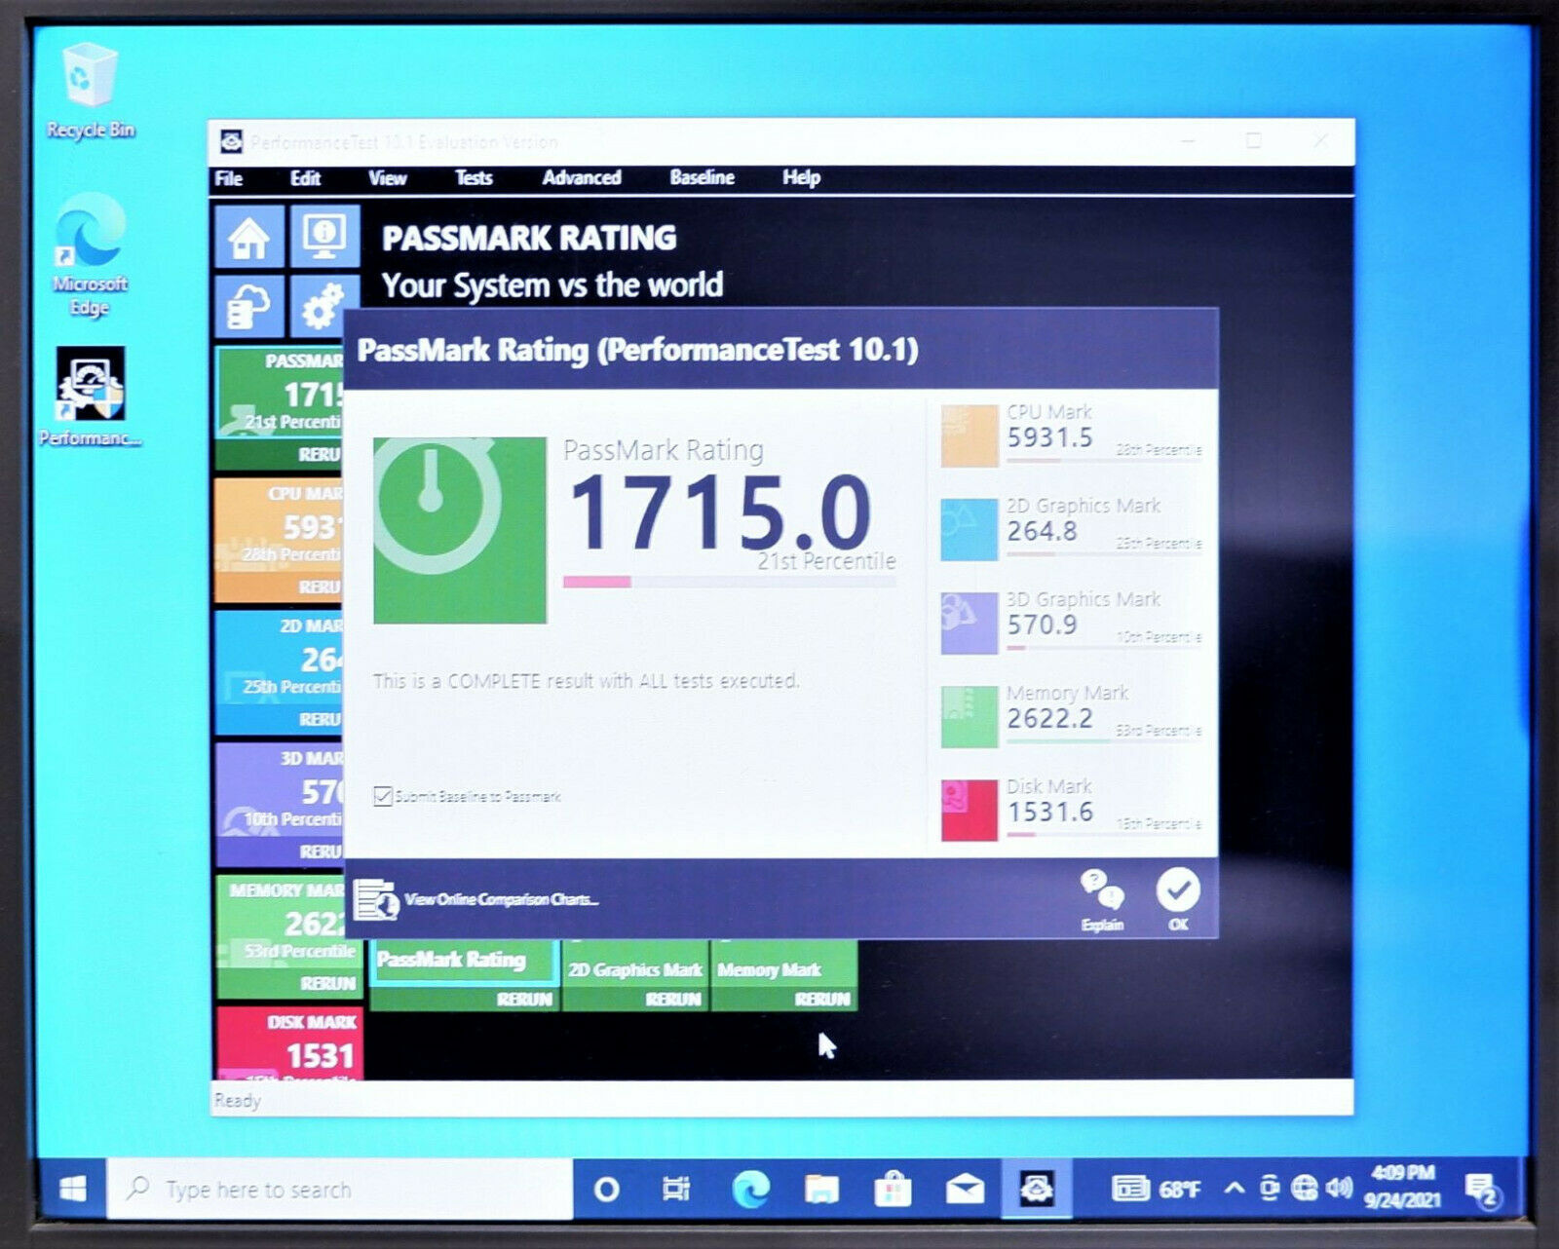Open the Recycle Bin desktop icon
1559x1249 pixels.
pos(90,92)
